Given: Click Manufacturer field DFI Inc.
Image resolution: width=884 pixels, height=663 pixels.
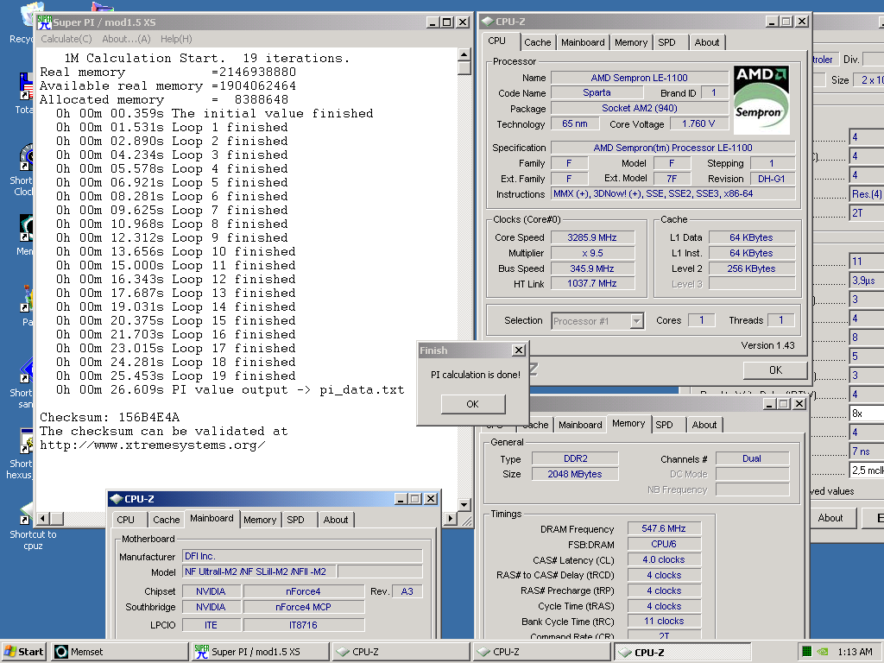Looking at the screenshot, I should (x=302, y=557).
